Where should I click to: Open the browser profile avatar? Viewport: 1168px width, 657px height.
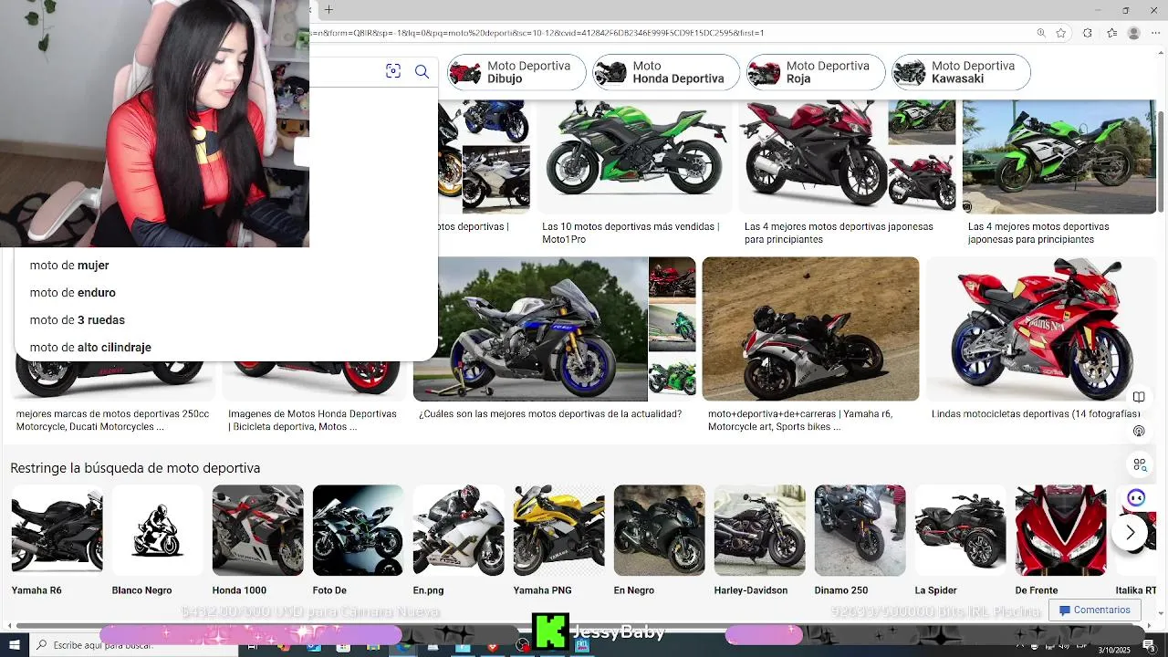(1134, 33)
